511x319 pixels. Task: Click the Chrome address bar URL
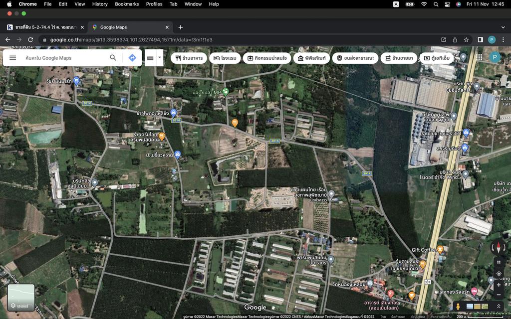131,40
